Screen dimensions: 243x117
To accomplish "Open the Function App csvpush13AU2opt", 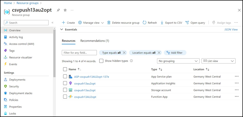I will tap(85, 97).
